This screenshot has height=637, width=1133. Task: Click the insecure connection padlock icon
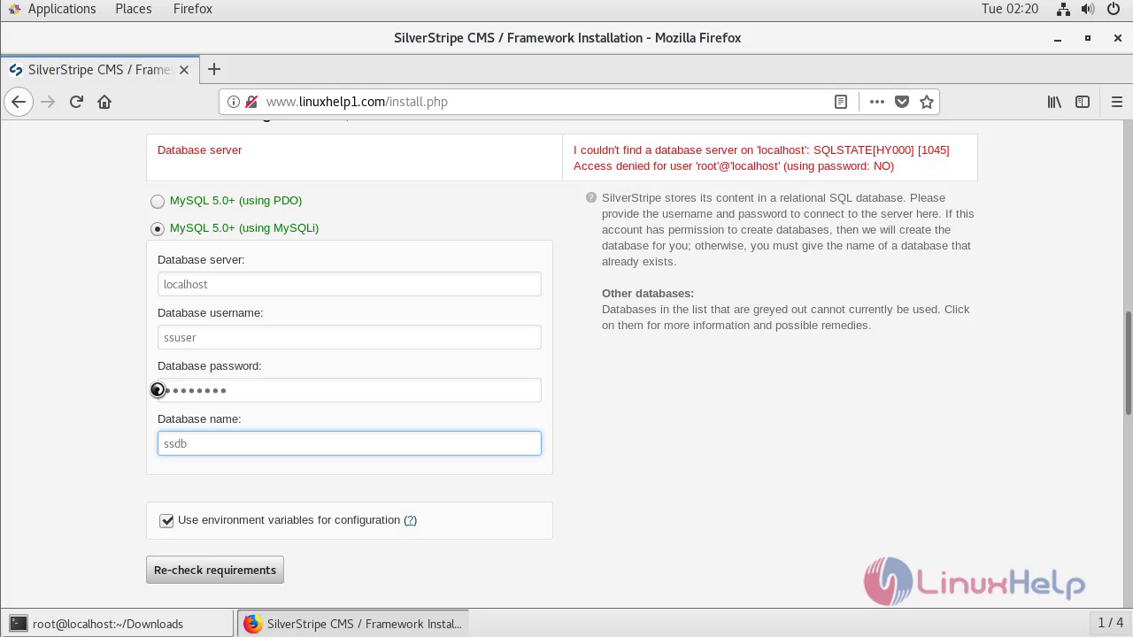251,102
